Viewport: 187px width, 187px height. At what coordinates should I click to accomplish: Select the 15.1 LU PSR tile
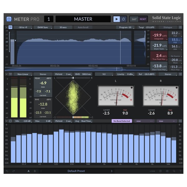pyautogui.click(x=175, y=41)
